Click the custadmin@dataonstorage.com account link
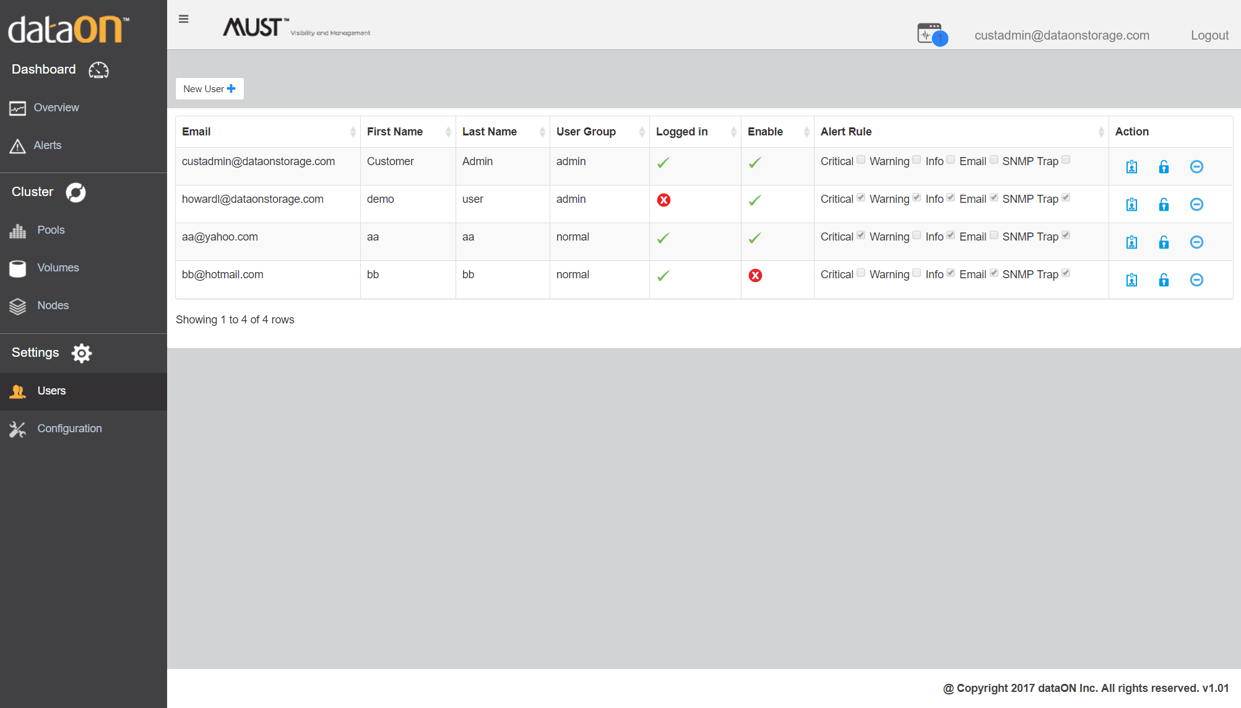Image resolution: width=1241 pixels, height=708 pixels. click(1062, 35)
